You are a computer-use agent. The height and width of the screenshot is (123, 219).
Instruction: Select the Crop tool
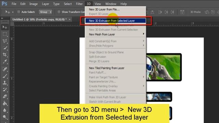[5, 55]
